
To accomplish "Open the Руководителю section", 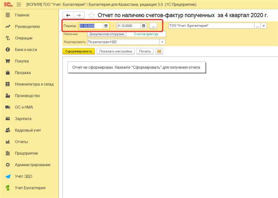I will (27, 27).
